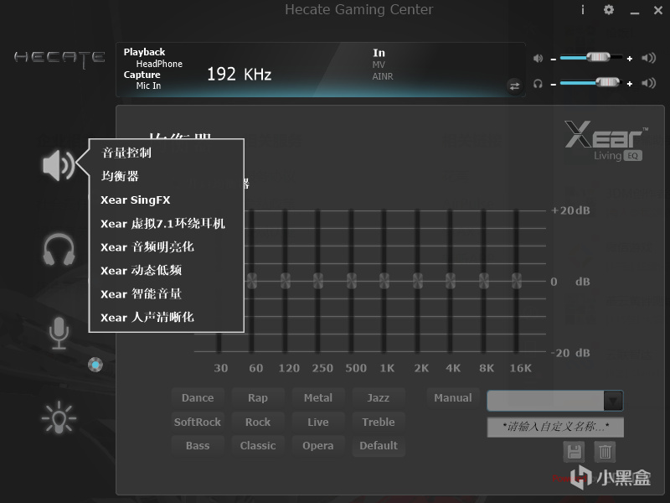Click loud speaker icon on headphone row

(648, 83)
